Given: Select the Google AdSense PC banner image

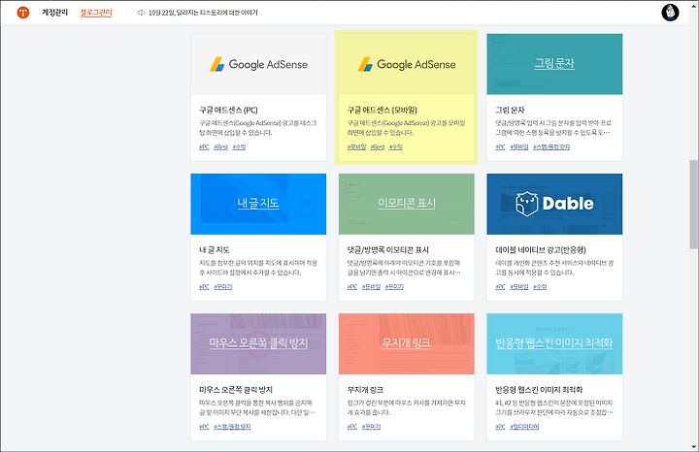Looking at the screenshot, I should [258, 64].
